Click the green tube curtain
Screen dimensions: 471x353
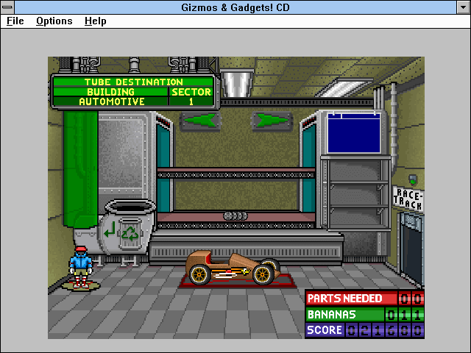coord(80,168)
